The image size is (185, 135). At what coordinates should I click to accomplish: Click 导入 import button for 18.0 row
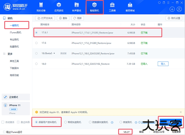click(163, 64)
